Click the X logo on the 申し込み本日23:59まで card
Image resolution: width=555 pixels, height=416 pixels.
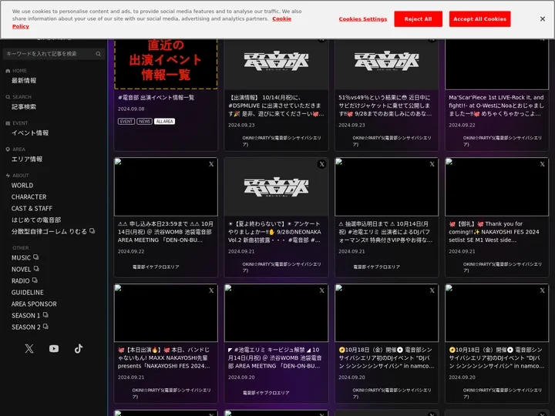pos(211,164)
